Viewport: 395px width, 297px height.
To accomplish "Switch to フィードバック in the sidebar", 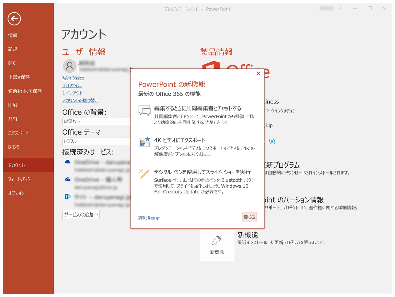I will tap(20, 179).
